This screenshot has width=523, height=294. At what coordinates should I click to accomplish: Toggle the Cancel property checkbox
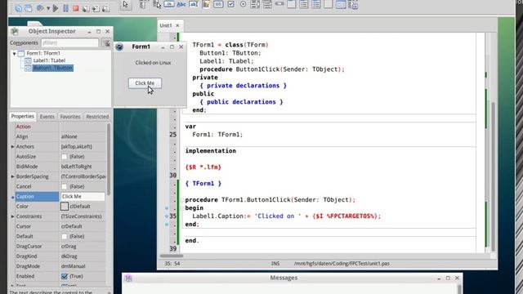(x=65, y=187)
